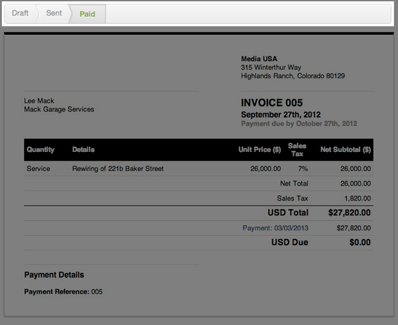Click the client name Lee Mack
Screen dimensions: 398x325
click(x=39, y=100)
